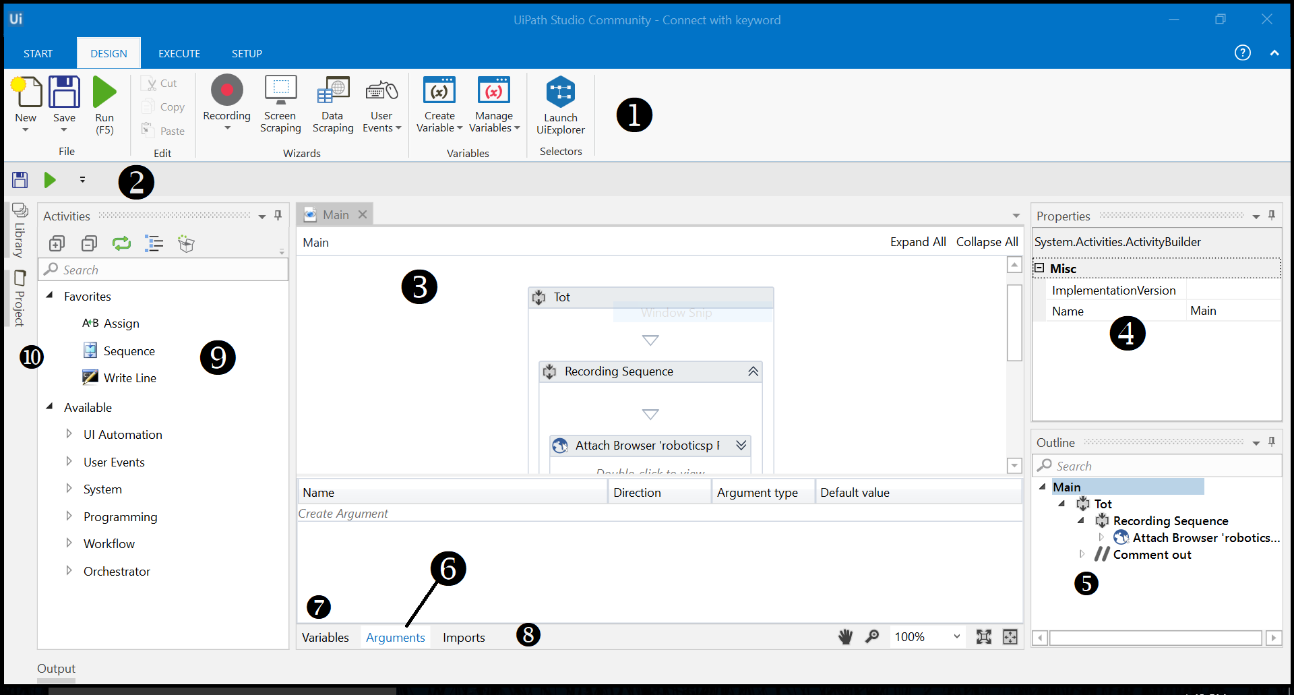Collapse the Available group
1294x695 pixels.
(49, 407)
